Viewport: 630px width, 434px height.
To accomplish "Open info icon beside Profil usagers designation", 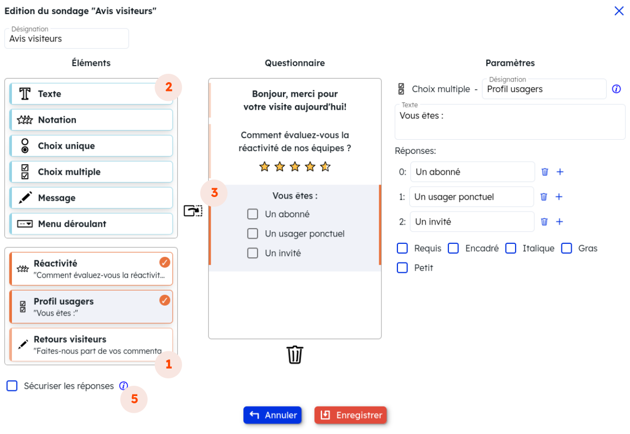I will point(616,89).
